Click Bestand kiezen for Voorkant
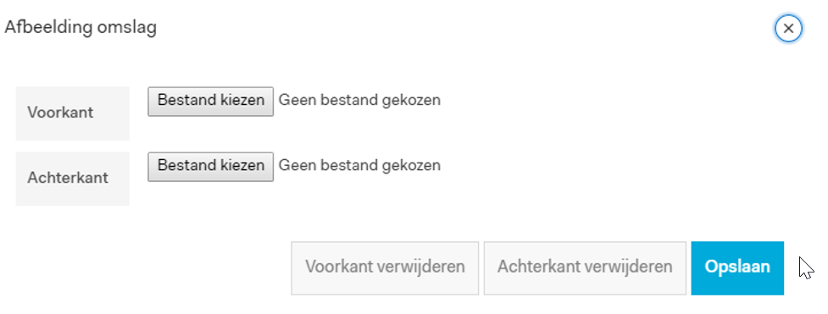The image size is (828, 314). point(211,102)
